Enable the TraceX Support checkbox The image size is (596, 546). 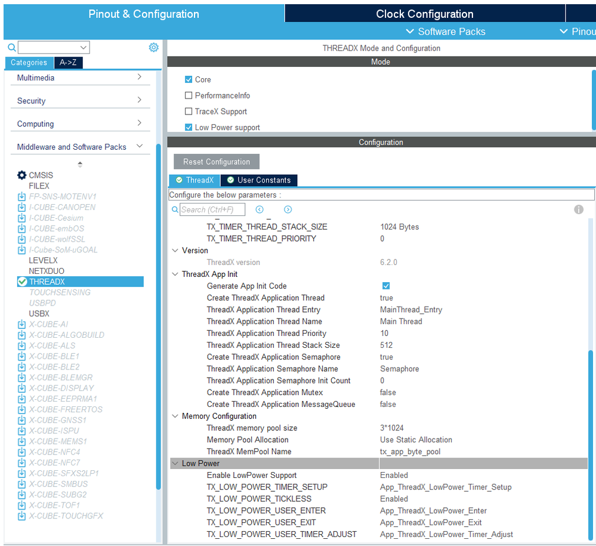pos(189,112)
